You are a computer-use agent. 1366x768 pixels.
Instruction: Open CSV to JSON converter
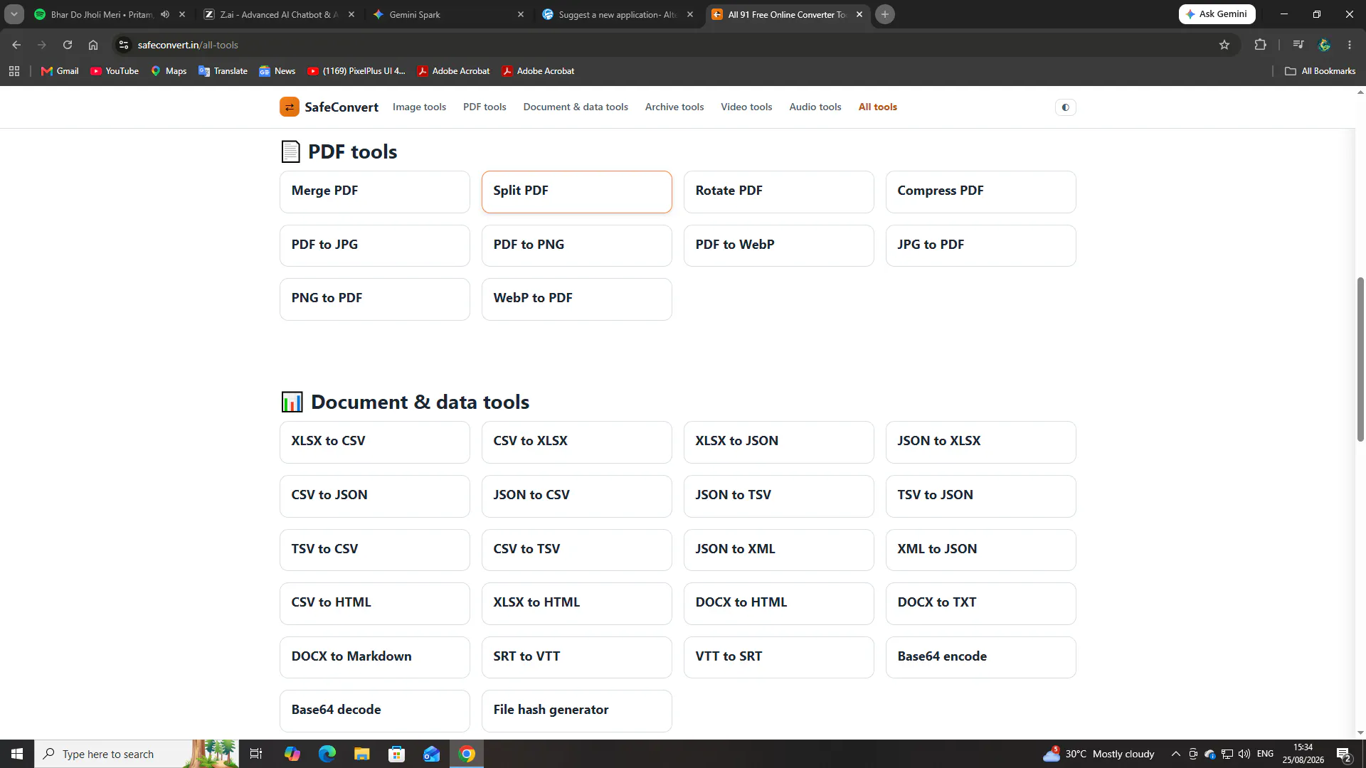pyautogui.click(x=375, y=496)
